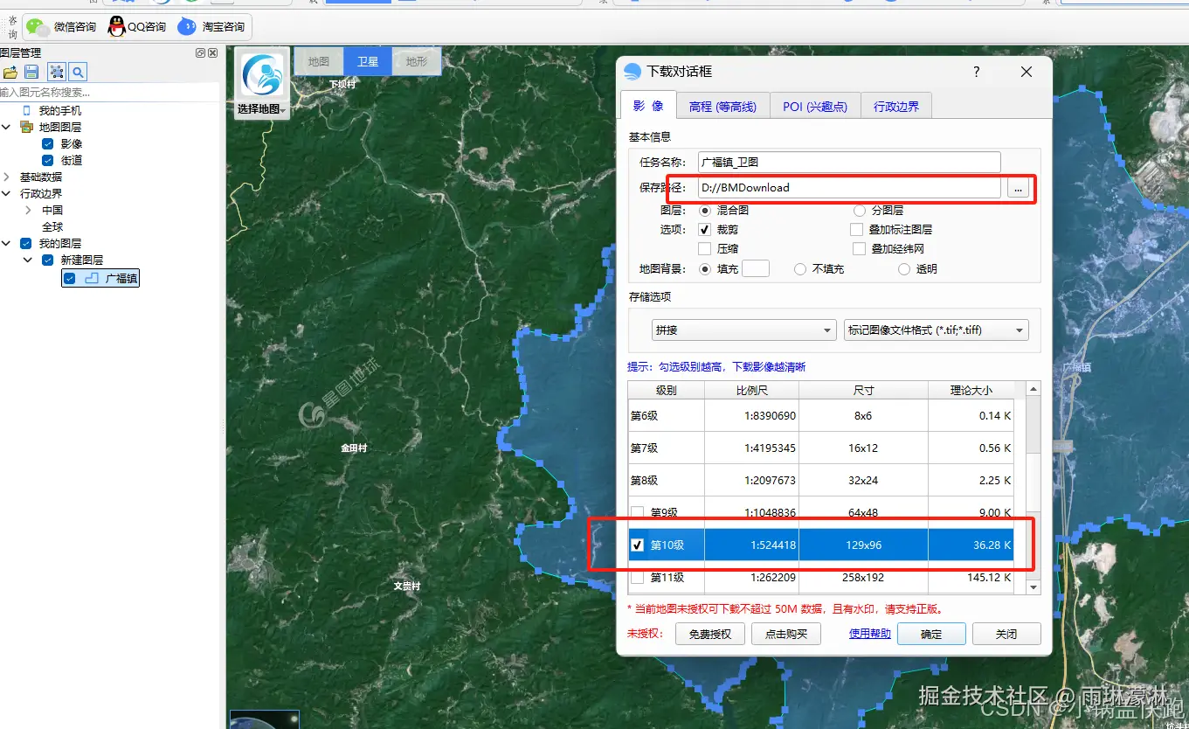Click the 广福镇 polygon shape icon
Image resolution: width=1189 pixels, height=729 pixels.
pyautogui.click(x=92, y=278)
